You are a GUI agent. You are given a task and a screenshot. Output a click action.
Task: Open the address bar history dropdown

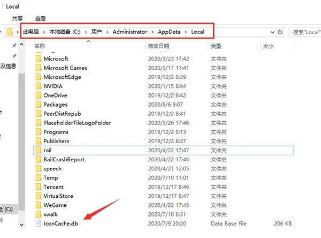[x=272, y=32]
